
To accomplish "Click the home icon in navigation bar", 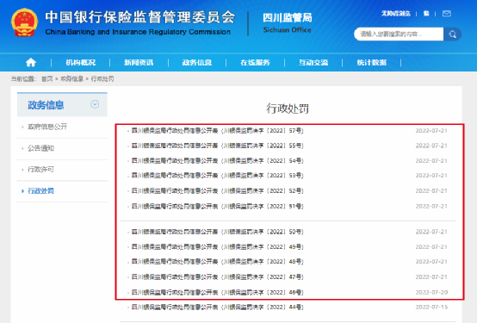I will [x=31, y=62].
